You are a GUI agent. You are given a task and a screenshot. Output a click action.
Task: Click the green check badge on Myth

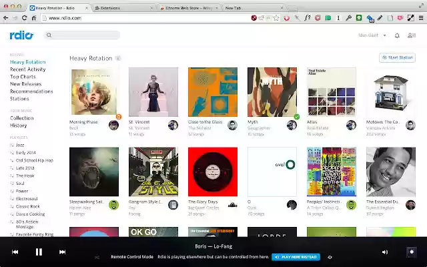click(297, 117)
